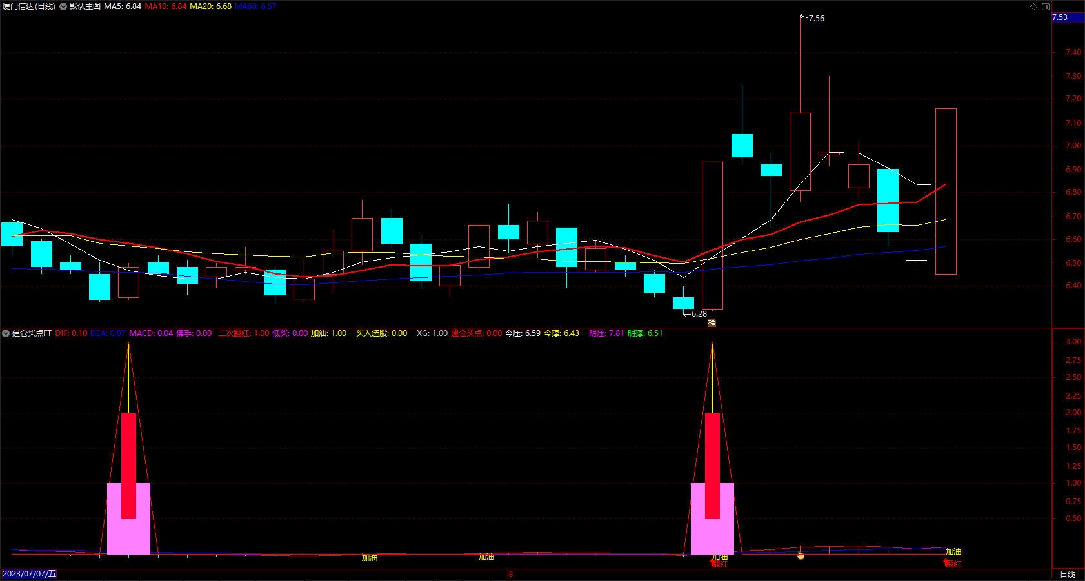The image size is (1085, 581).
Task: Click the 建仓买点: 0.00 readout
Action: pyautogui.click(x=476, y=333)
